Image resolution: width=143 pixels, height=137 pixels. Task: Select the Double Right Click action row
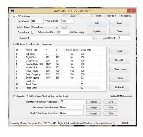pyautogui.click(x=57, y=64)
